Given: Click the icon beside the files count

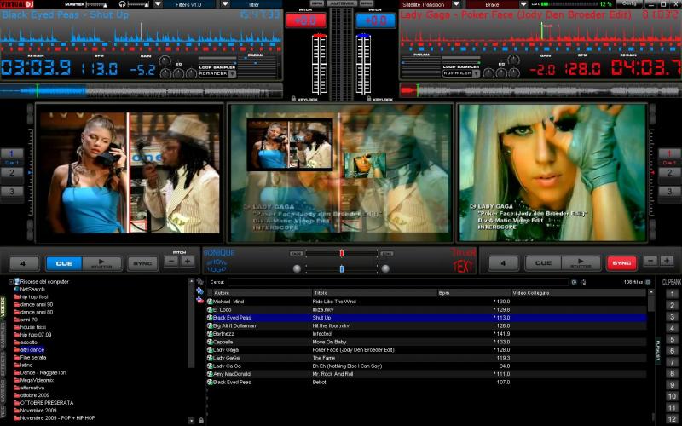Looking at the screenshot, I should coord(648,282).
